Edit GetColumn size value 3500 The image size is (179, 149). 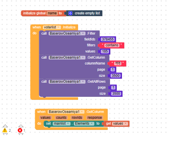click(116, 76)
